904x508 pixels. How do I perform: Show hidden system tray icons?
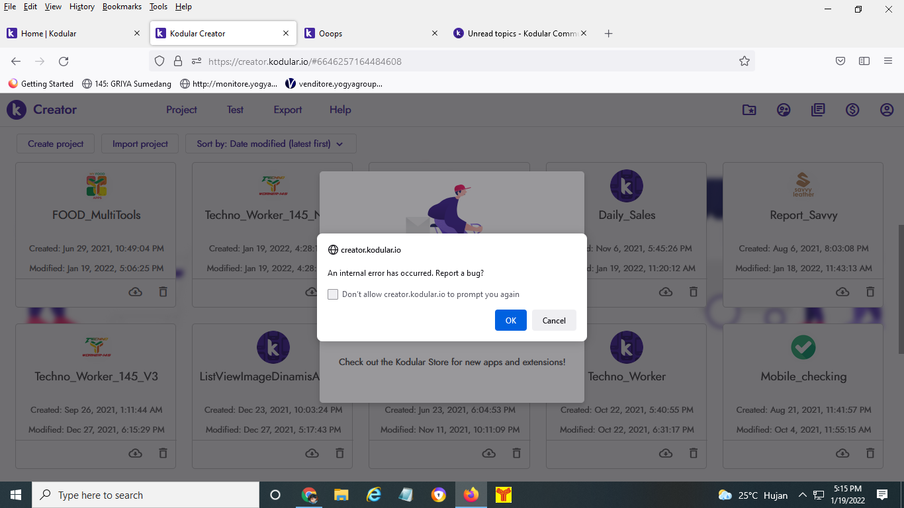803,495
